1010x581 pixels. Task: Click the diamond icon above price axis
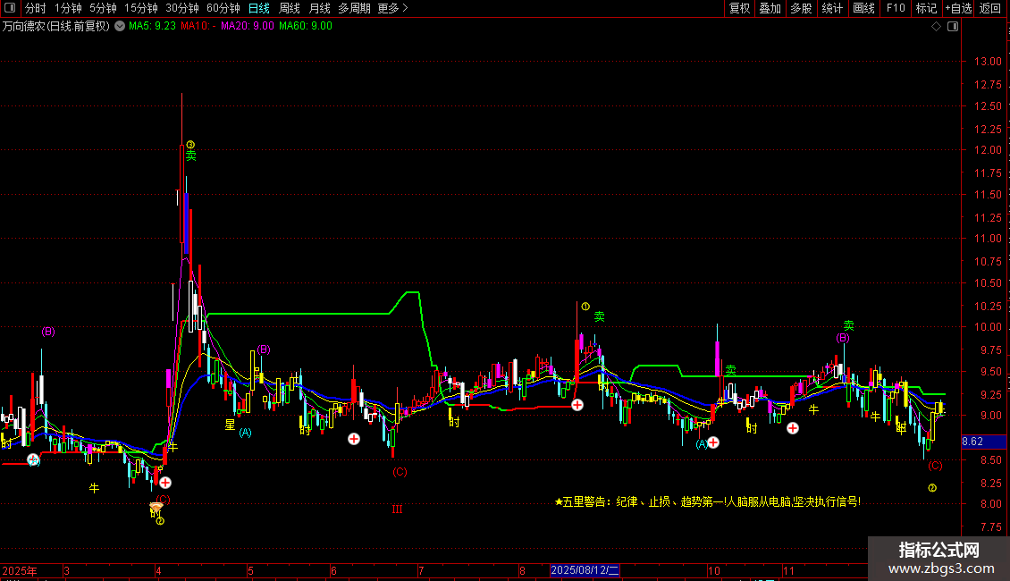coord(936,27)
